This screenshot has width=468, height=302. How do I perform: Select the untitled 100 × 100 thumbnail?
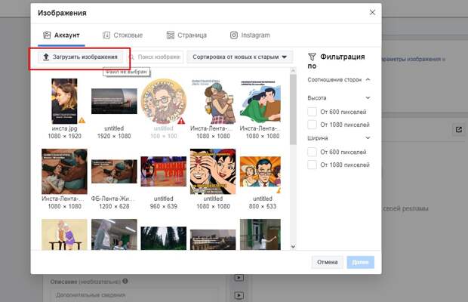tap(164, 101)
